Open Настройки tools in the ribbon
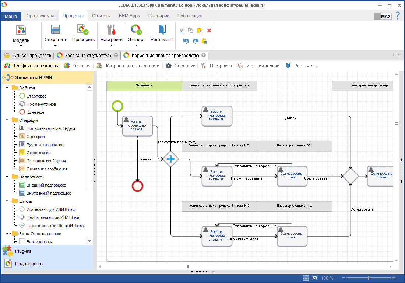 (111, 29)
